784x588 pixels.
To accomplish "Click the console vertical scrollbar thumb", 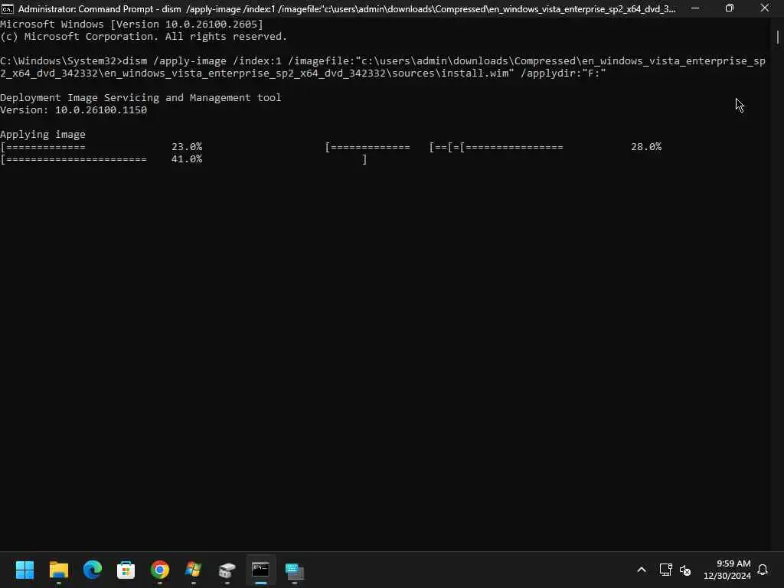I will click(778, 38).
